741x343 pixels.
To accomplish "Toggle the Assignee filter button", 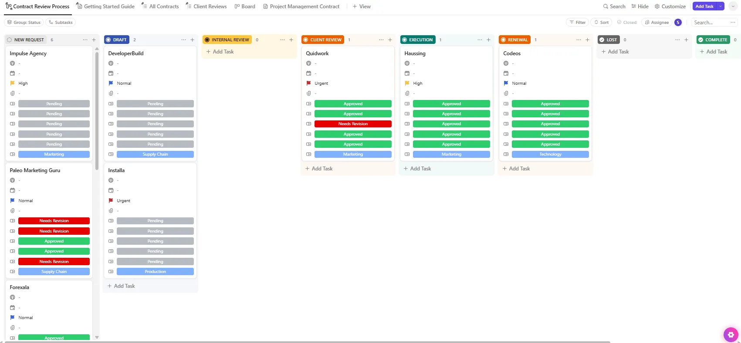I will tap(656, 22).
